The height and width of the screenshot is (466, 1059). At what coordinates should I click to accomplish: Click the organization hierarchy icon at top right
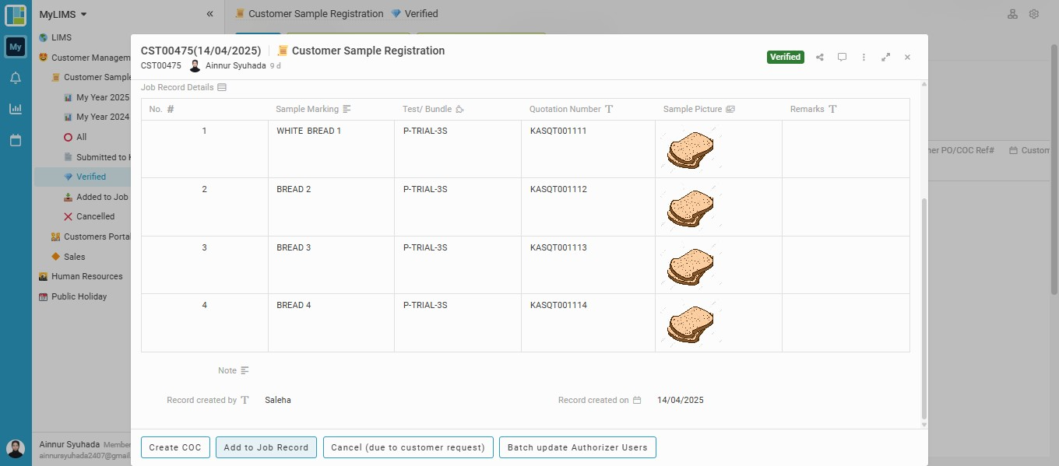coord(1012,14)
